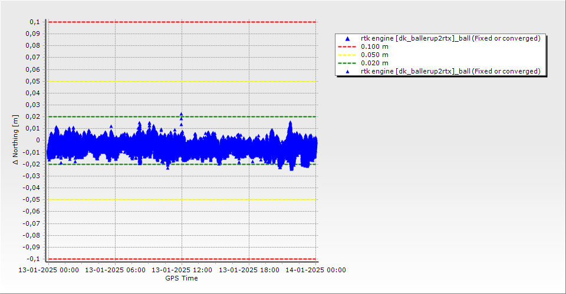
Task: Click the -0,02 y-axis value
Action: (x=31, y=164)
